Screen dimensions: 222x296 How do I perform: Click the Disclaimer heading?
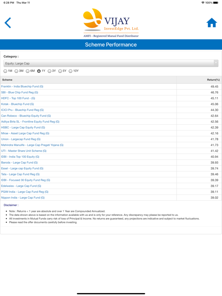click(11, 205)
